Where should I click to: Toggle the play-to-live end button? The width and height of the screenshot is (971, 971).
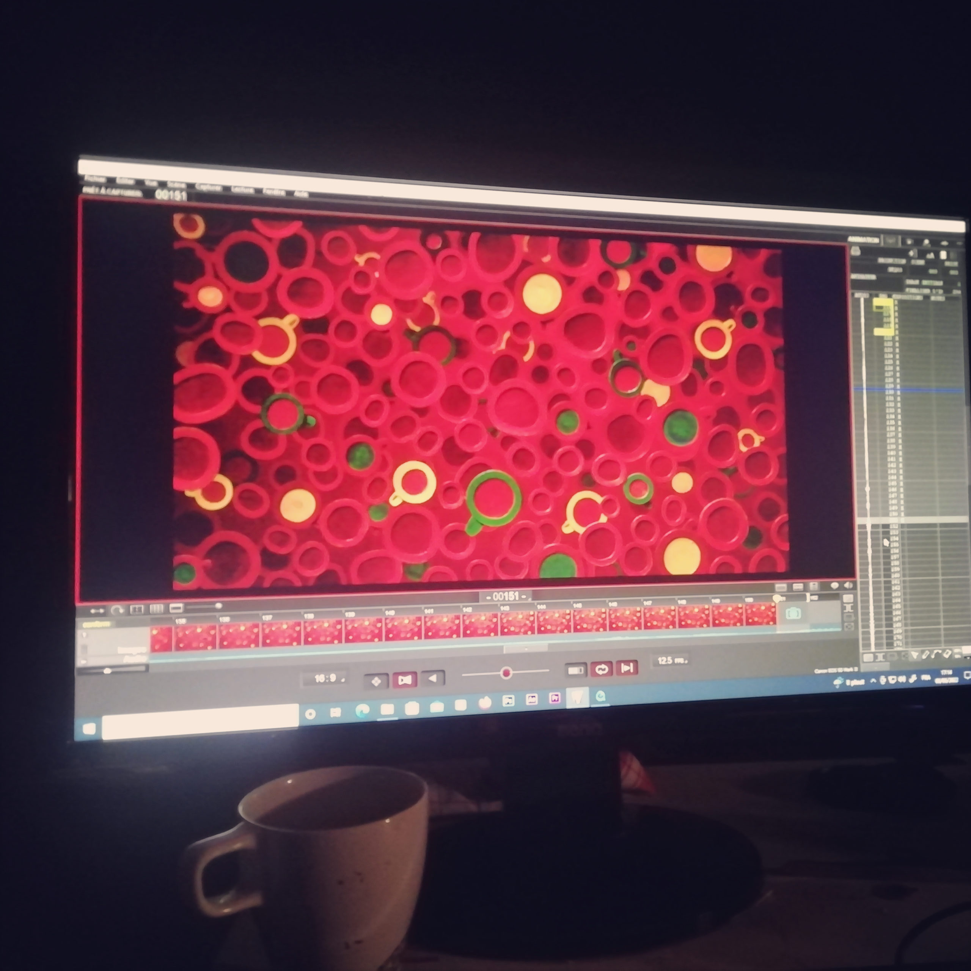click(x=627, y=668)
